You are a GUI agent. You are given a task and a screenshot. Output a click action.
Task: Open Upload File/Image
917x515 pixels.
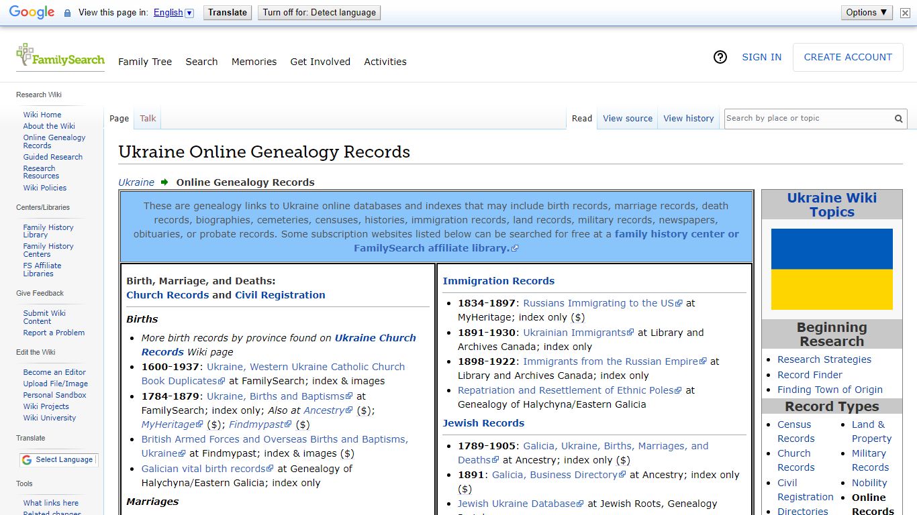coord(56,384)
